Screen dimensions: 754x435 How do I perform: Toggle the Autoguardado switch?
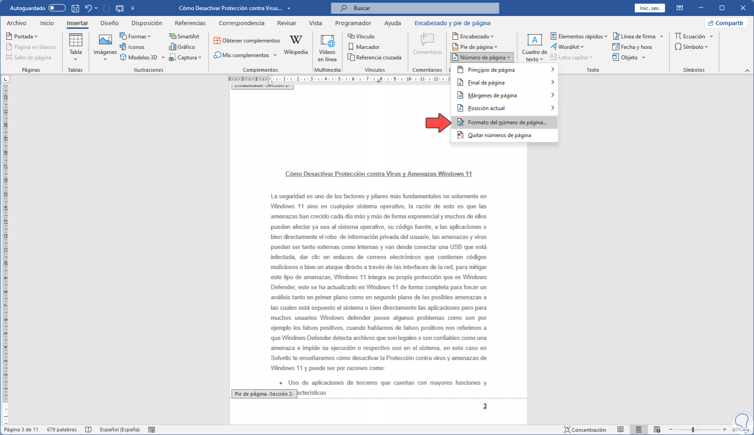57,8
